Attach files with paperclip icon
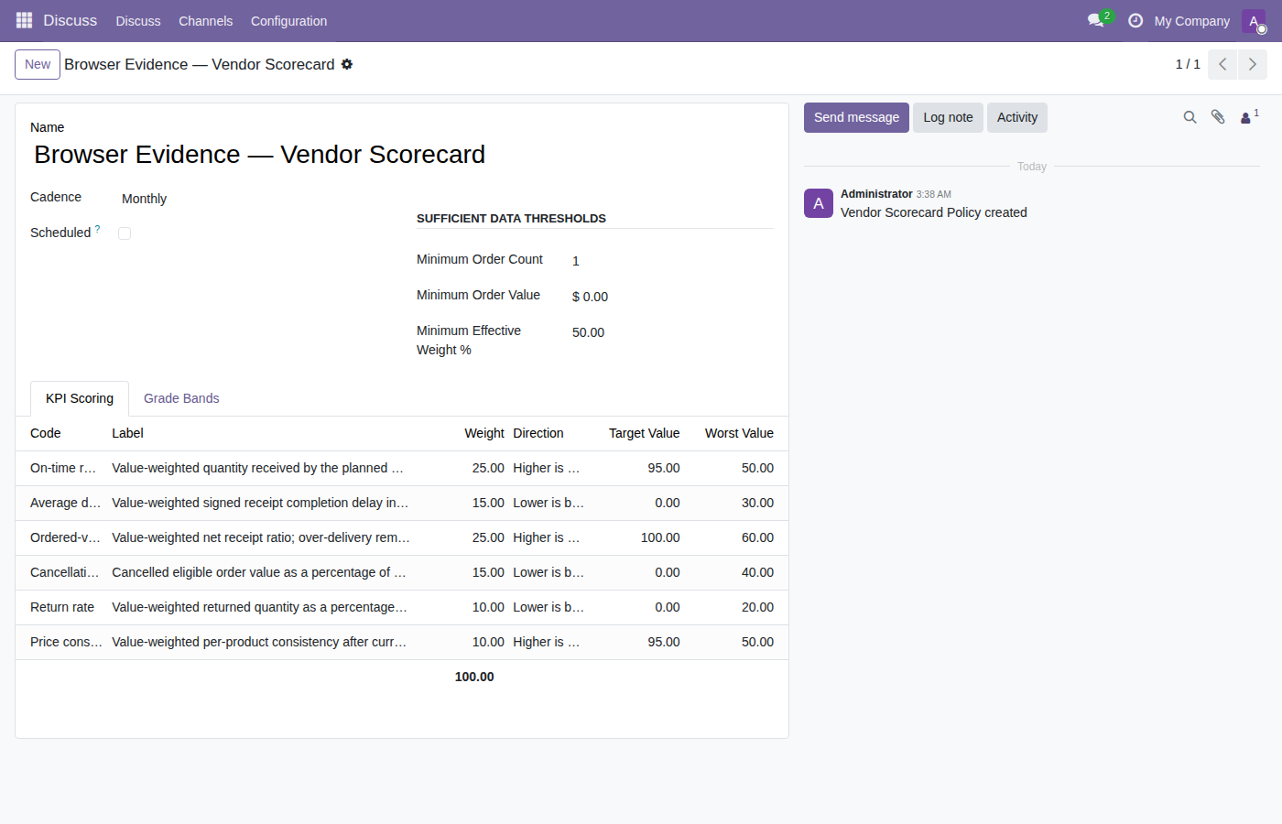The width and height of the screenshot is (1282, 824). (x=1218, y=117)
